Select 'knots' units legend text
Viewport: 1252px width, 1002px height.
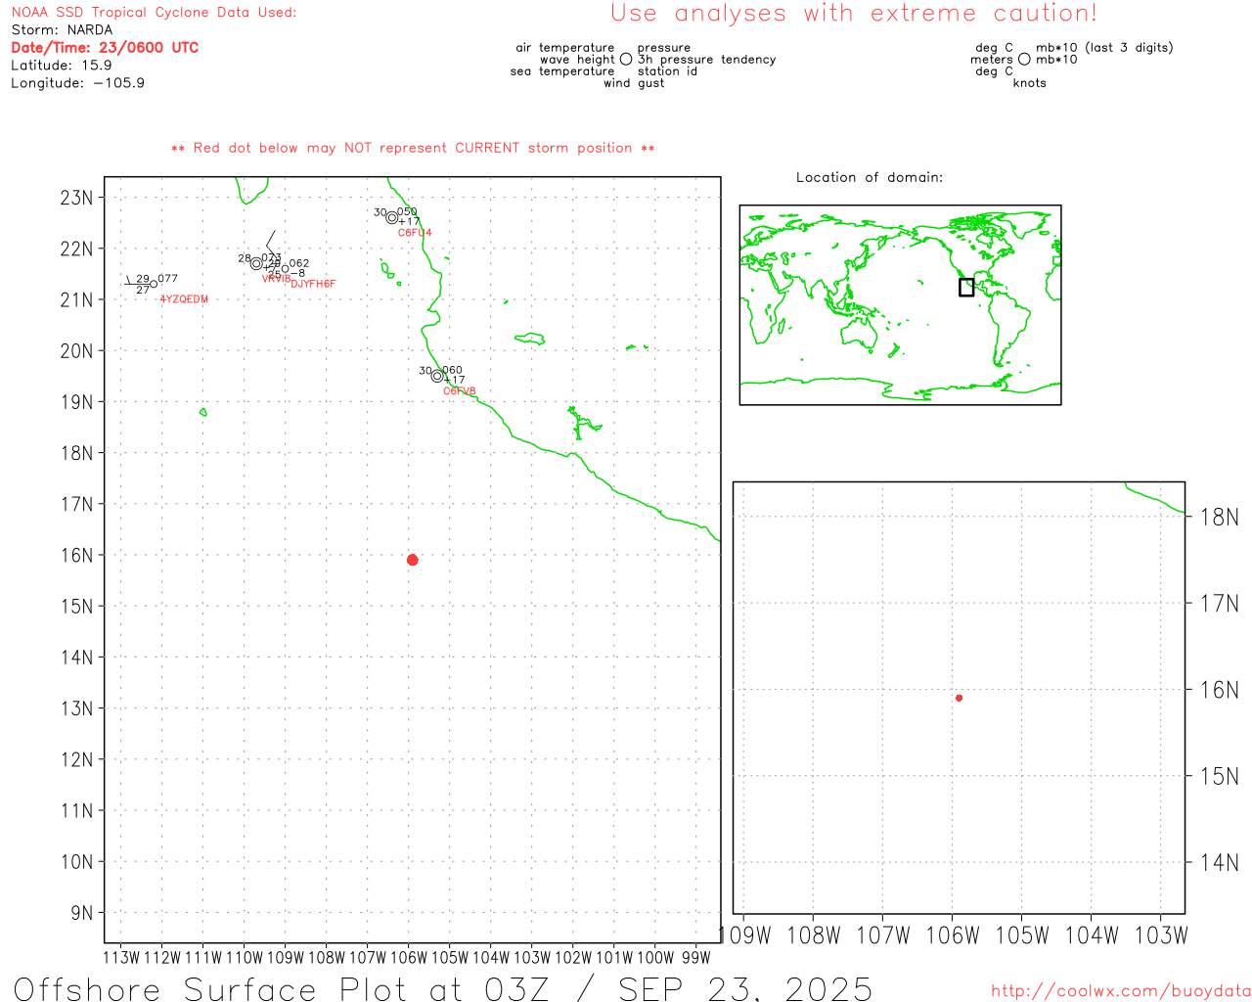pos(1030,82)
